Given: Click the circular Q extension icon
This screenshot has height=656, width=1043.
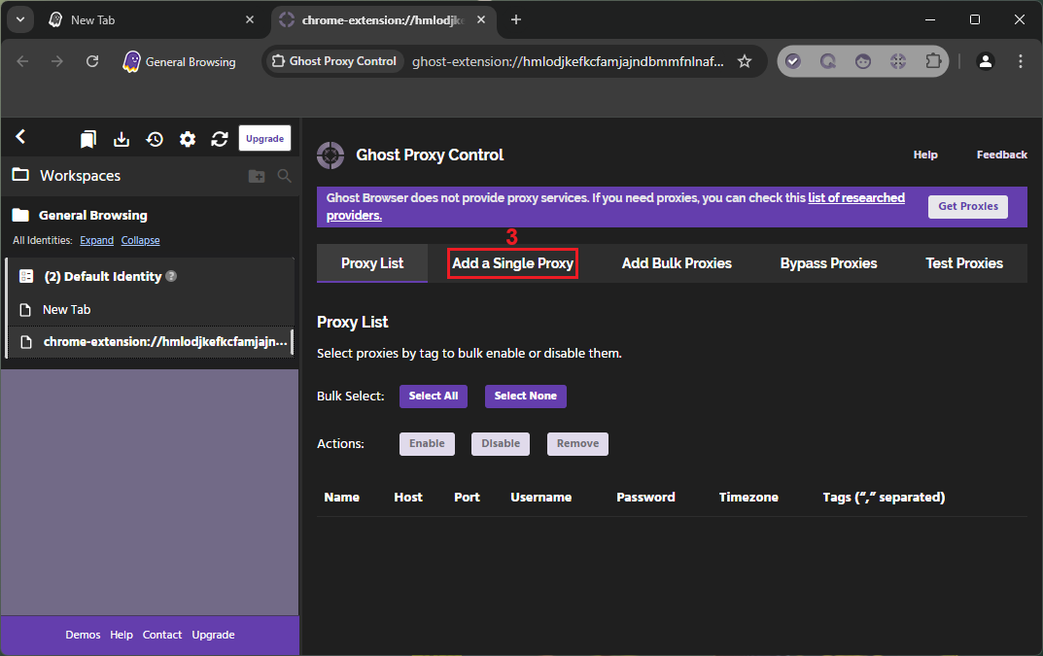Looking at the screenshot, I should point(827,61).
